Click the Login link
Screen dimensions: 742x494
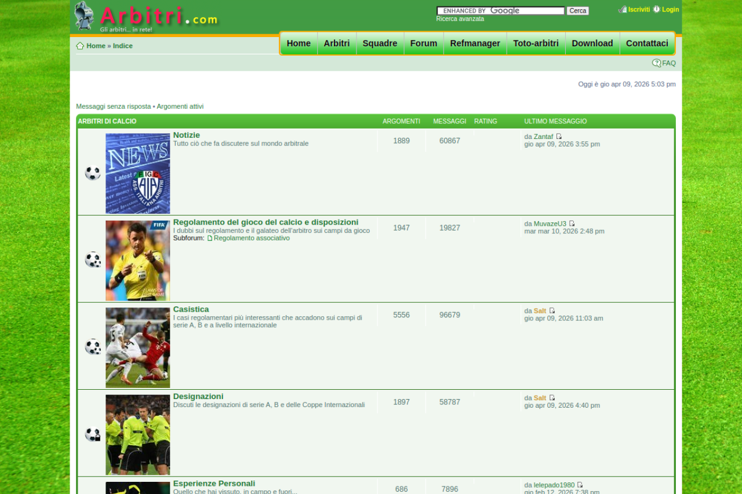pyautogui.click(x=671, y=9)
